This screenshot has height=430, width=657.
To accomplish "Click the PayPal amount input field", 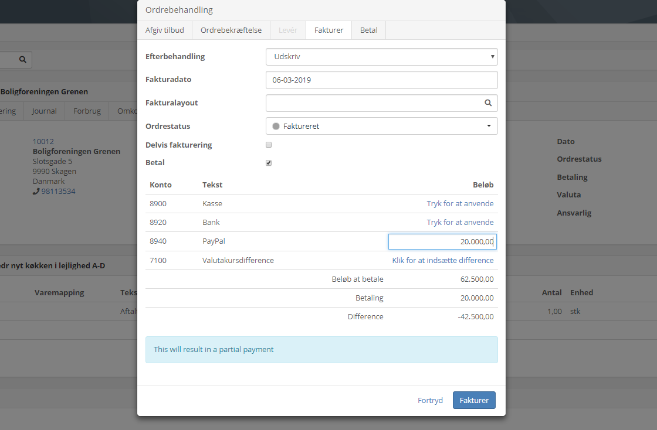I will (442, 241).
